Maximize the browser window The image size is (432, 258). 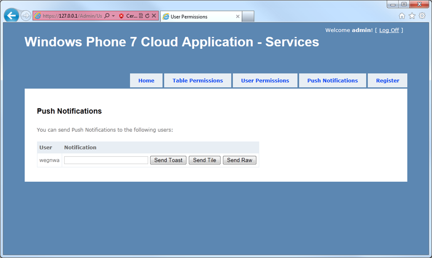click(x=404, y=4)
